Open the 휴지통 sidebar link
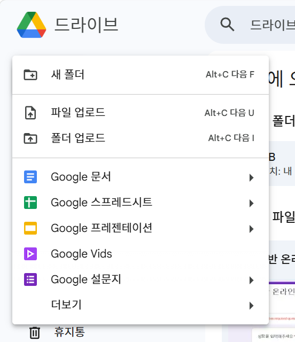The height and width of the screenshot is (342, 295). pos(69,332)
